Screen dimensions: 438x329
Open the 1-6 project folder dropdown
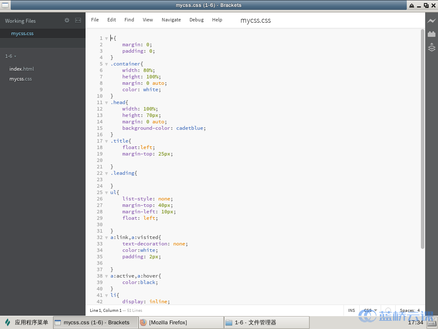point(11,56)
